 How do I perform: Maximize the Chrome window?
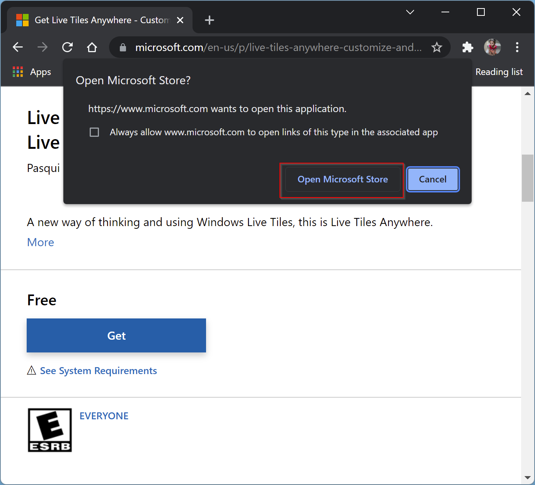coord(481,12)
